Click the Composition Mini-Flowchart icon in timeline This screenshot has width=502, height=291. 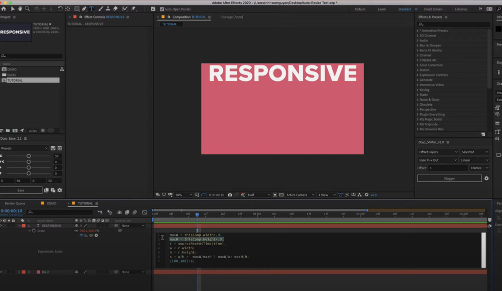click(x=100, y=212)
